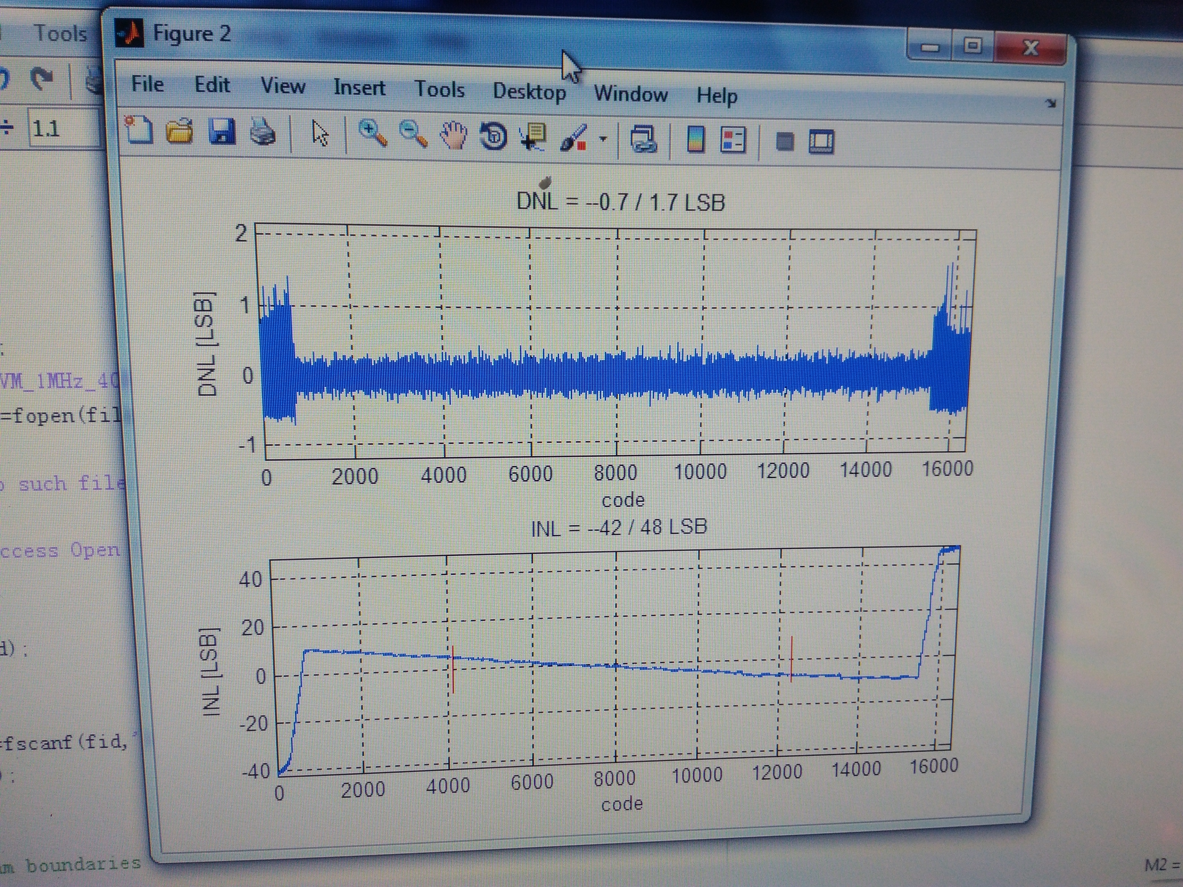Screen dimensions: 1183x887
Task: Click the toolbar dock arrow at right
Action: pyautogui.click(x=1050, y=103)
